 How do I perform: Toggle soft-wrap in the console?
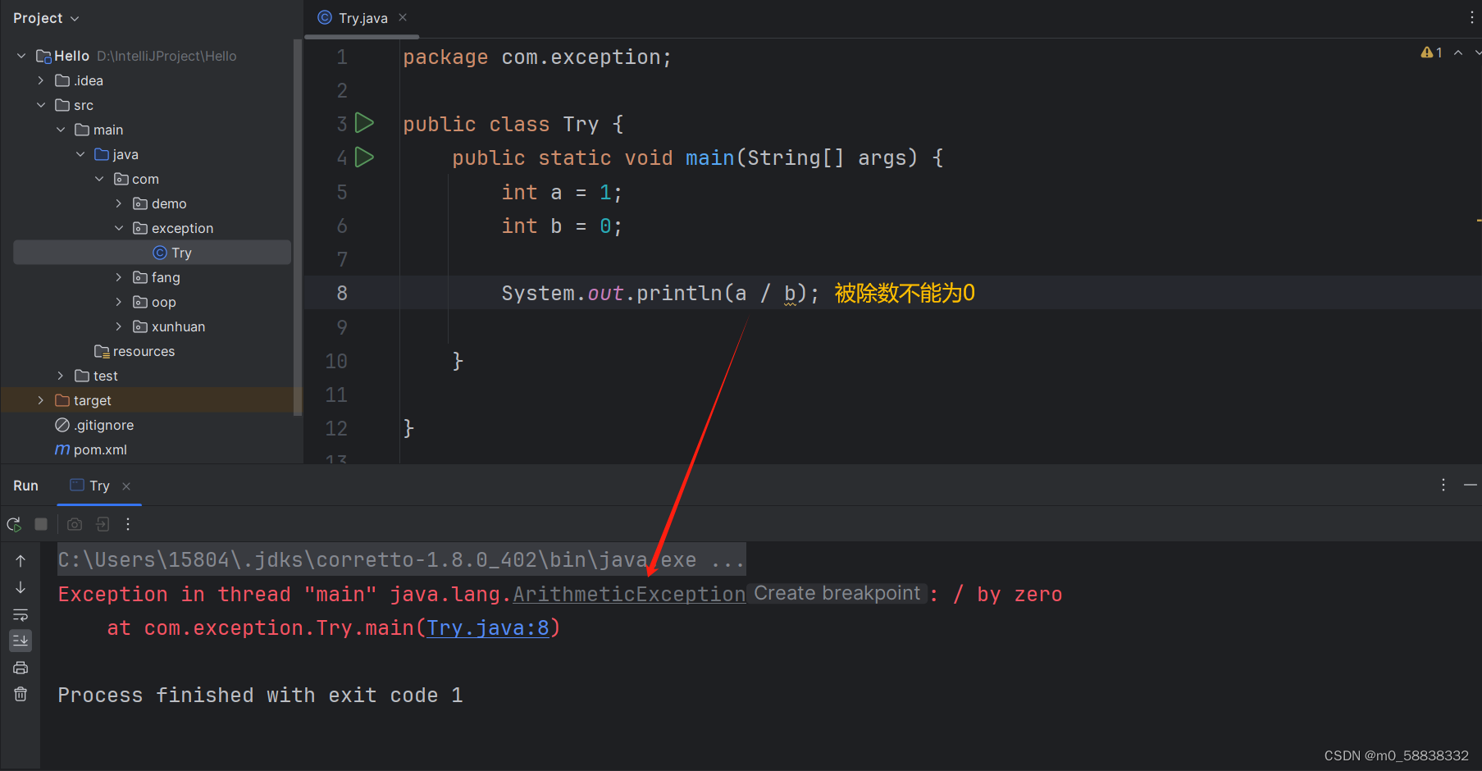point(21,614)
